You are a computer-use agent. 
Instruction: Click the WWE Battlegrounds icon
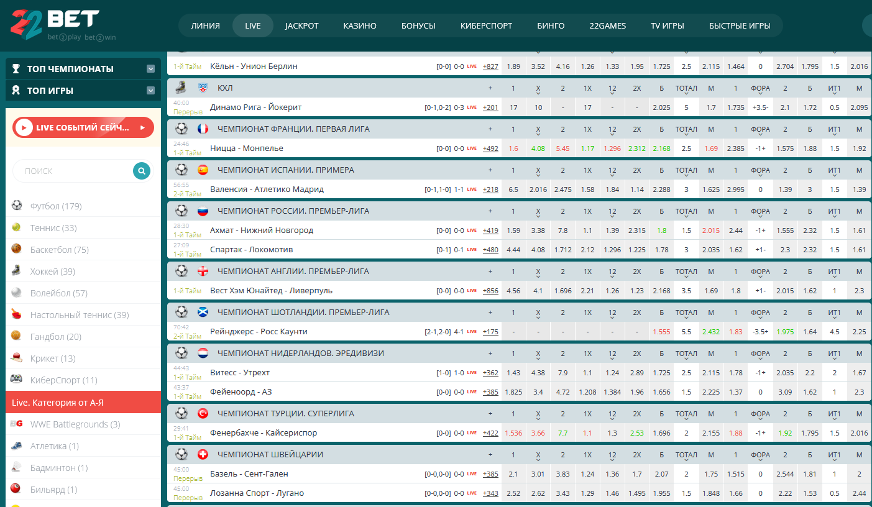16,424
